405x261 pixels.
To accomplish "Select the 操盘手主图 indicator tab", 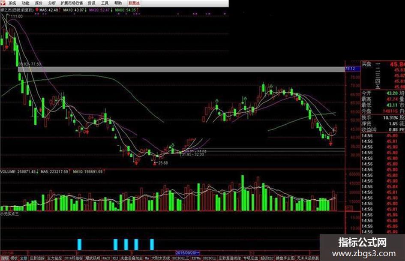I will pos(285,258).
